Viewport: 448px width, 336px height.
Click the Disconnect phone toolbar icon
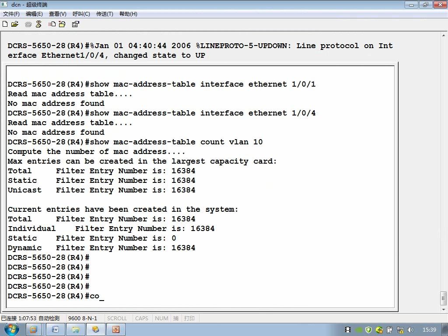[38, 24]
